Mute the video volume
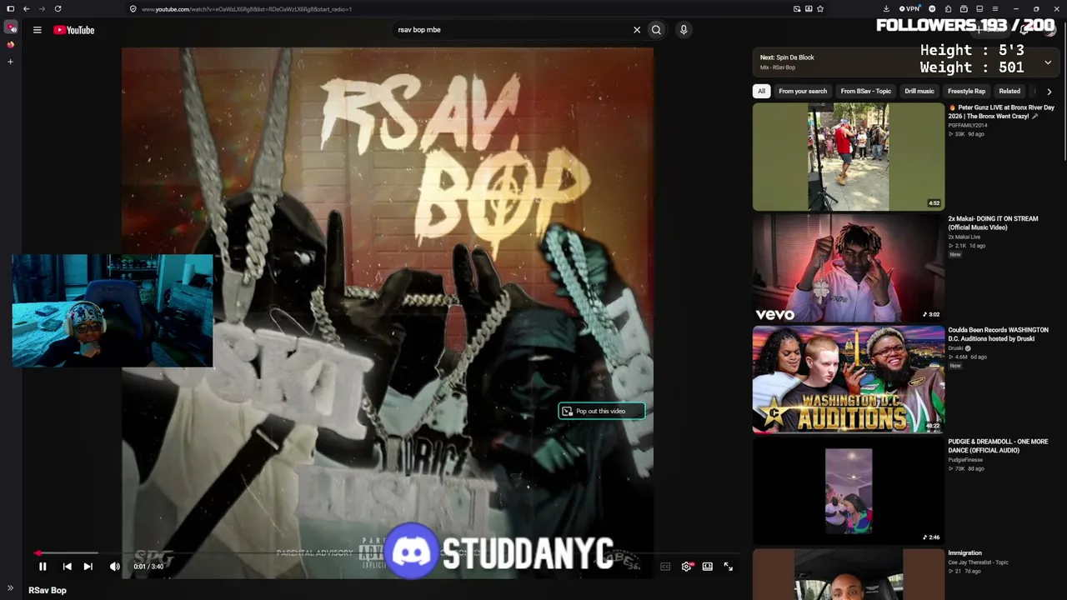The width and height of the screenshot is (1067, 600). point(115,567)
